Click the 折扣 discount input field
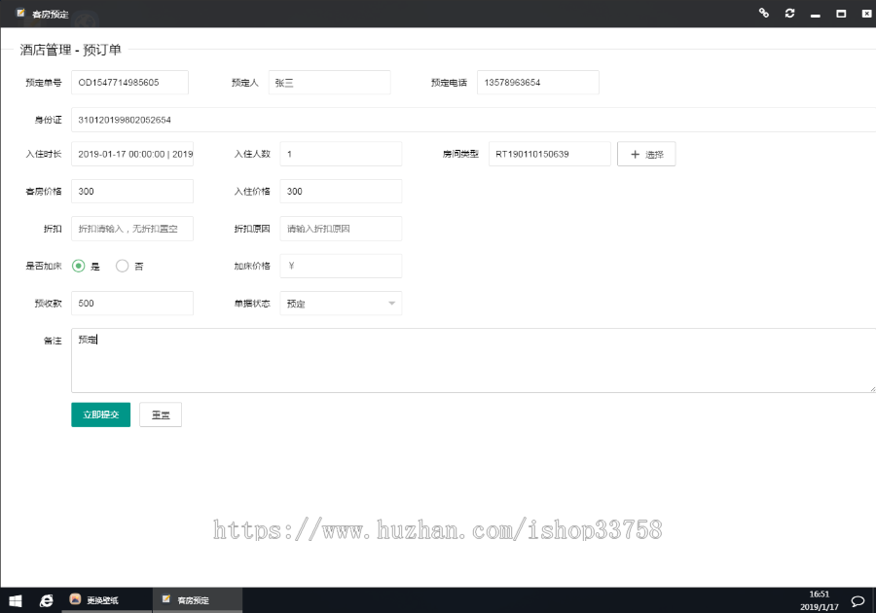The image size is (876, 613). (131, 228)
